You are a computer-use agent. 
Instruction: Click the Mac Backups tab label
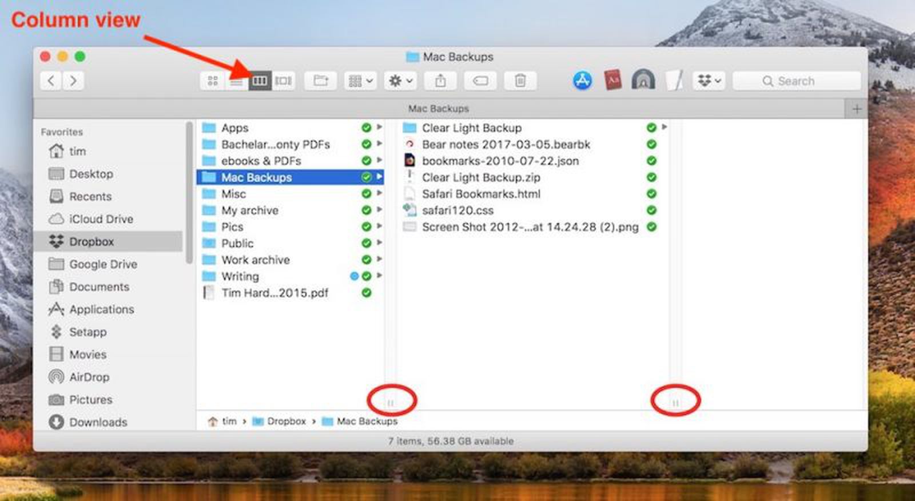pyautogui.click(x=439, y=109)
